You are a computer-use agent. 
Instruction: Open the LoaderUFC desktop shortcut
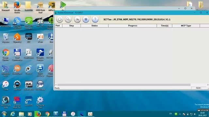pyautogui.click(x=29, y=101)
